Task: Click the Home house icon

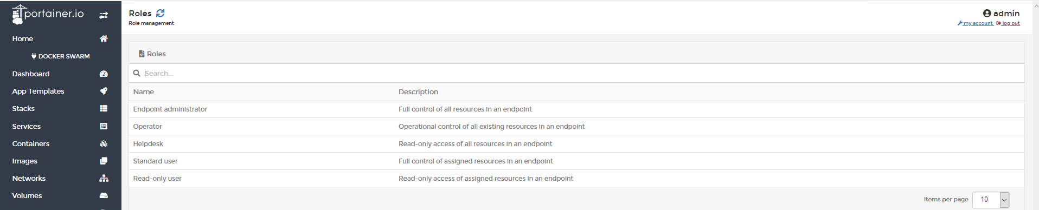Action: [x=104, y=38]
